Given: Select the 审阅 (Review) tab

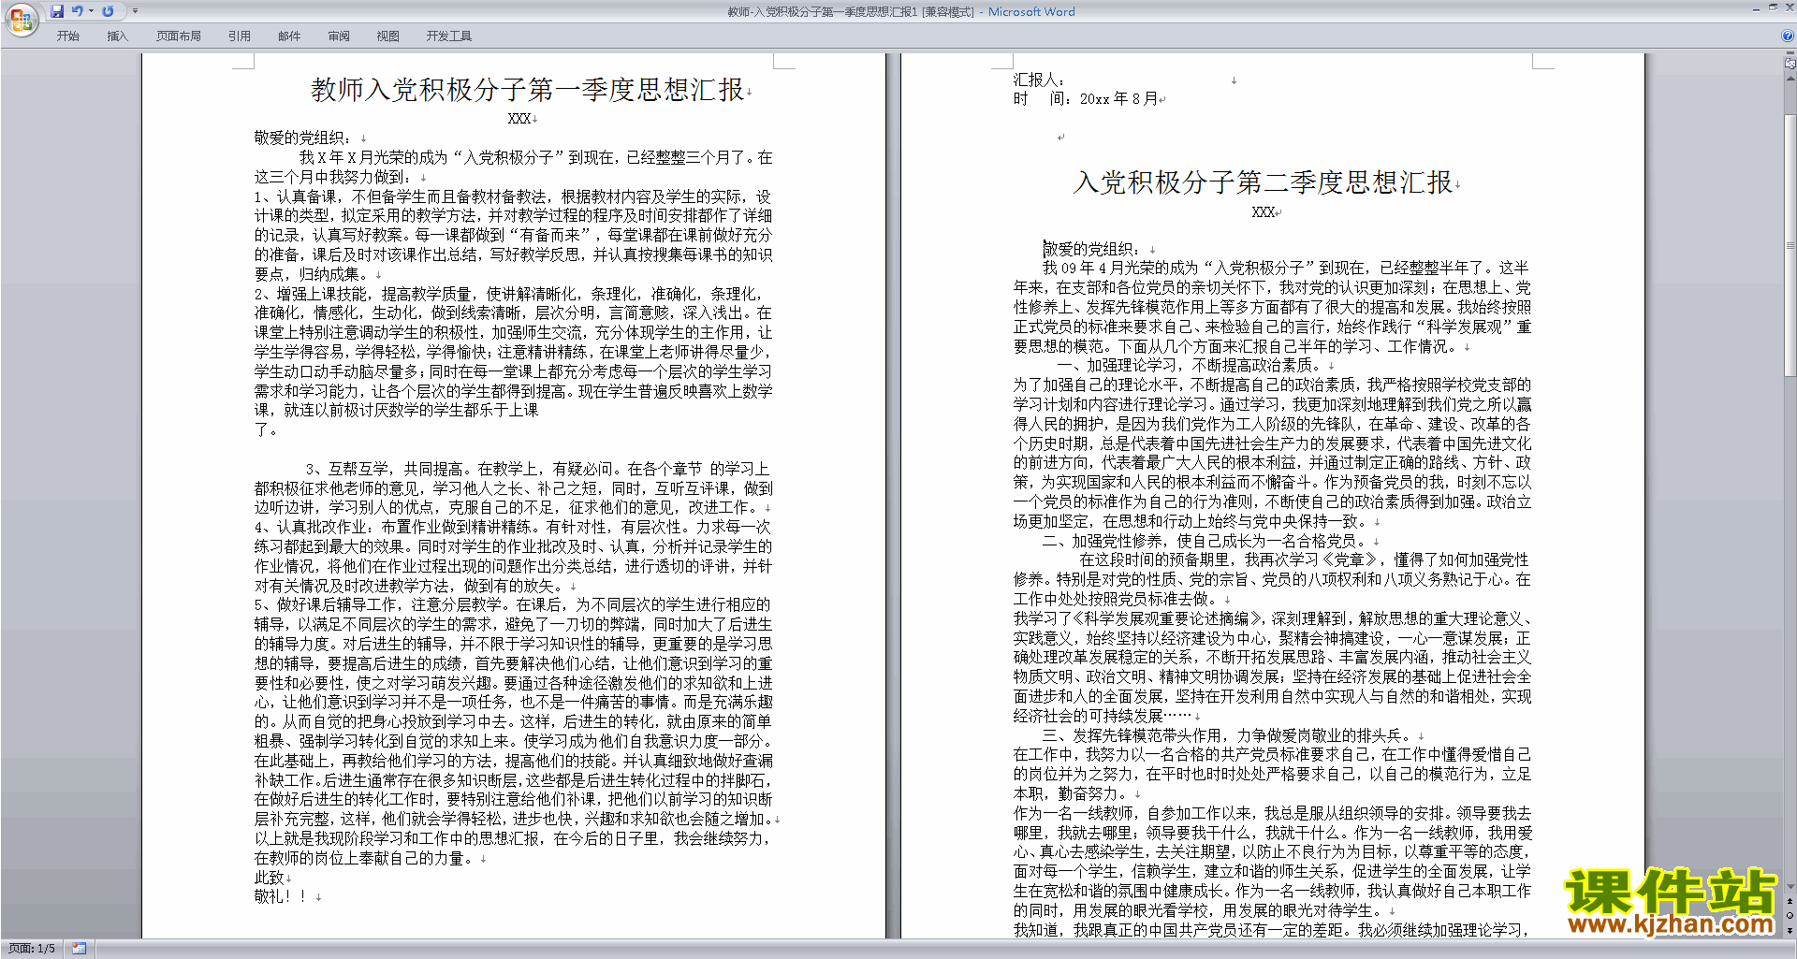Looking at the screenshot, I should pos(339,36).
